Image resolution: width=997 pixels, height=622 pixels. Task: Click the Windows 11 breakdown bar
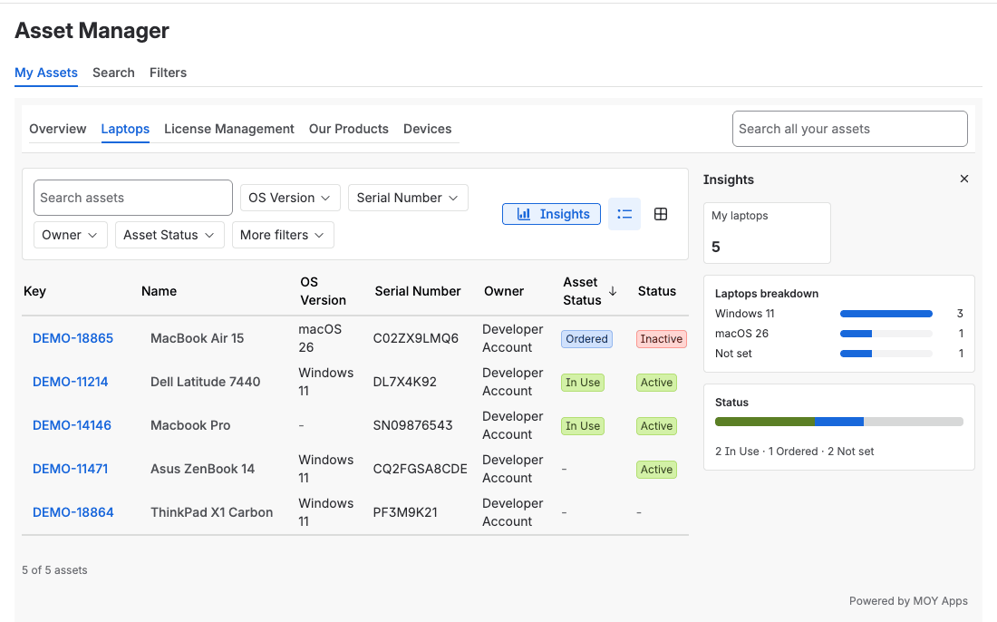[x=886, y=314]
